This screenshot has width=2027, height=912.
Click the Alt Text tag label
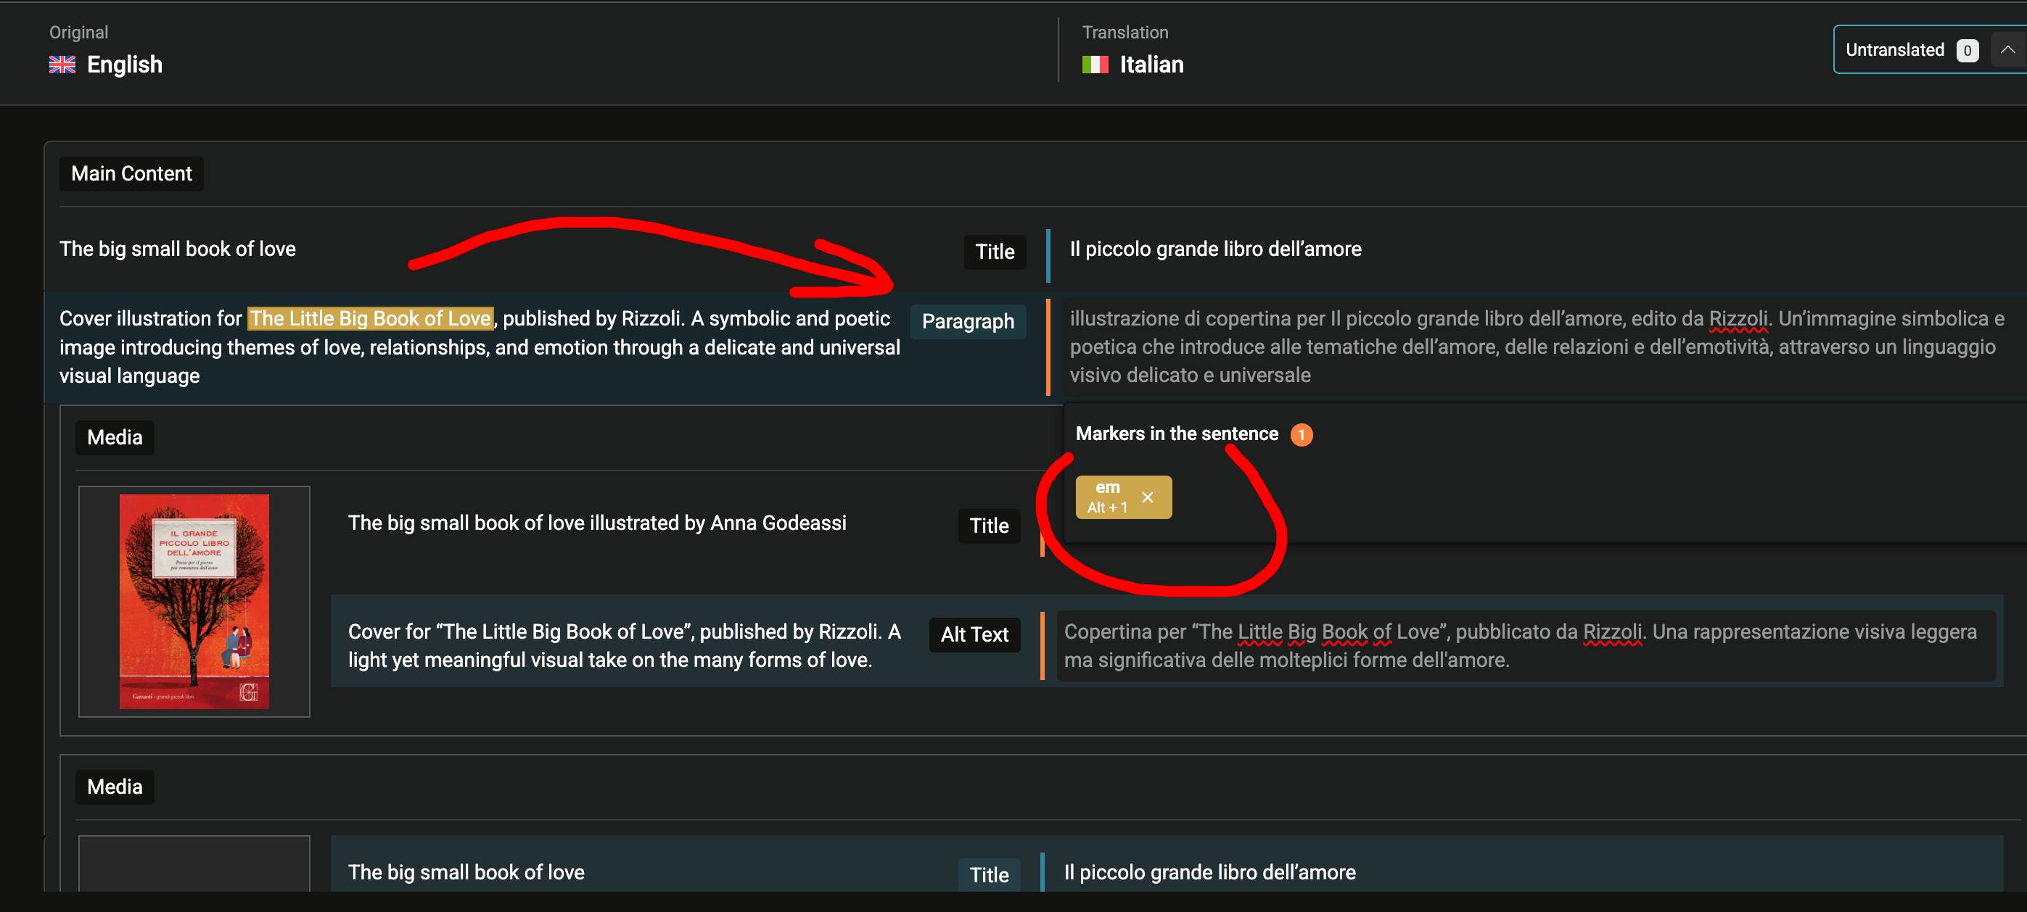coord(974,634)
